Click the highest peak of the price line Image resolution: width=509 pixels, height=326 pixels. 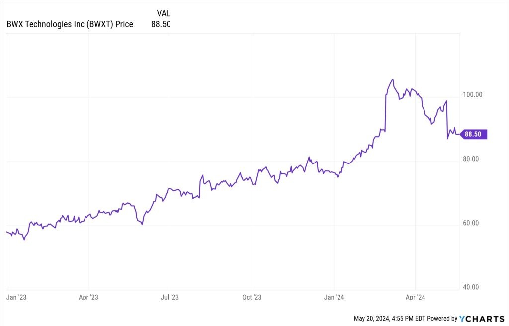393,79
